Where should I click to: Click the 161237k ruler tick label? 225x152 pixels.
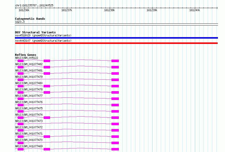[67, 10]
